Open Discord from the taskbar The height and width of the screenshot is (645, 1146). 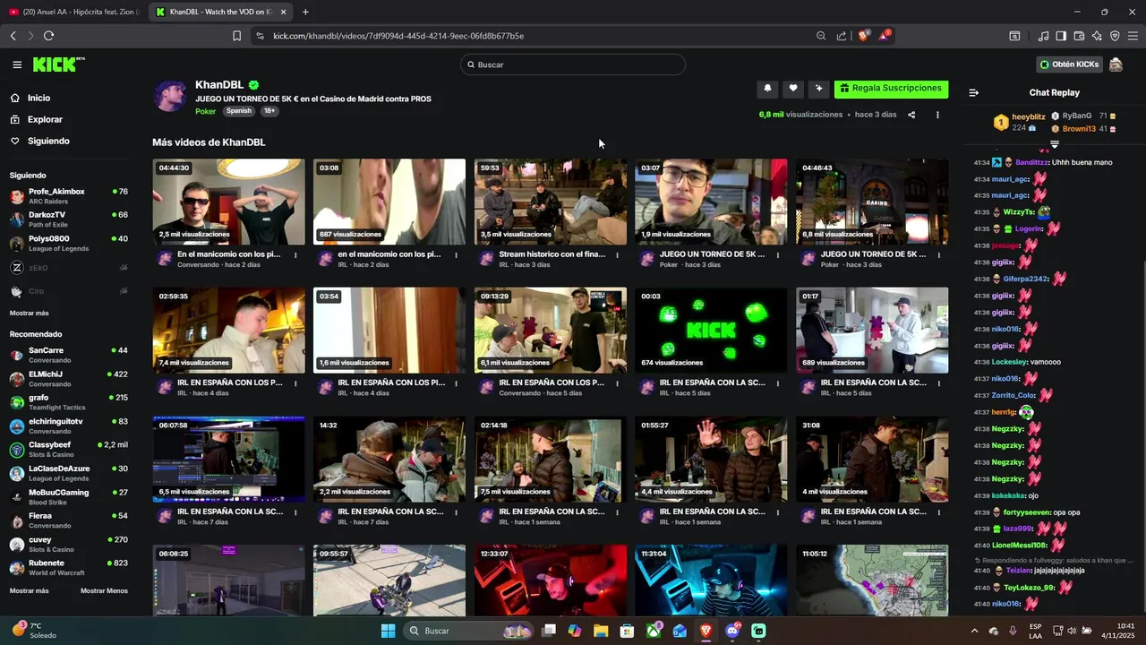point(732,631)
